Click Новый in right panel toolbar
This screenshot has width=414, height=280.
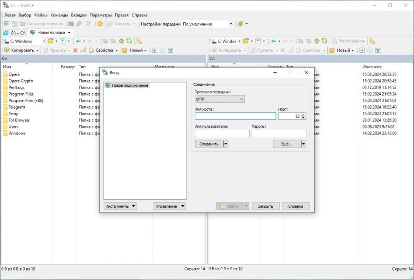click(x=341, y=50)
